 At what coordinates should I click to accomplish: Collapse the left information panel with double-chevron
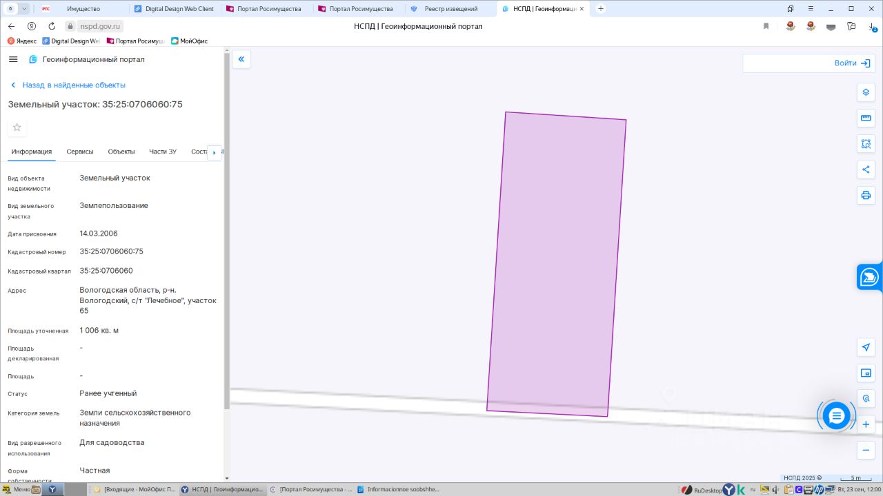pos(241,59)
